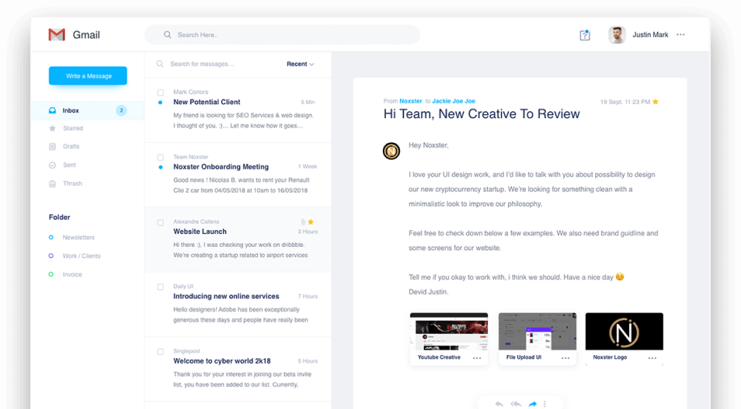Screen dimensions: 741x409
Task: Open Welcome to cyber world 2k18 email
Action: (x=238, y=369)
